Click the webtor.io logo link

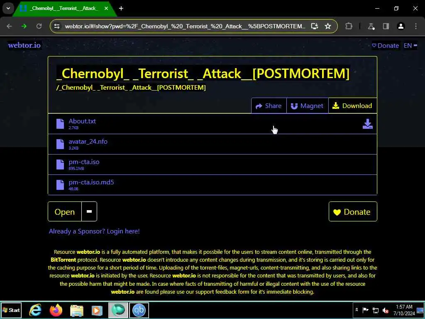point(24,45)
